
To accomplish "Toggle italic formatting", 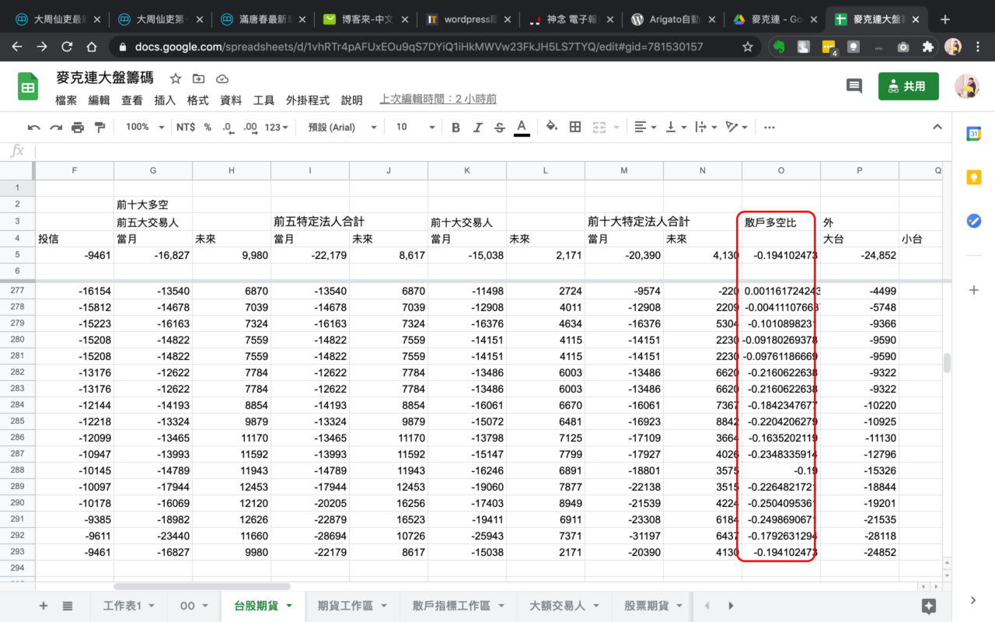I will pyautogui.click(x=477, y=128).
